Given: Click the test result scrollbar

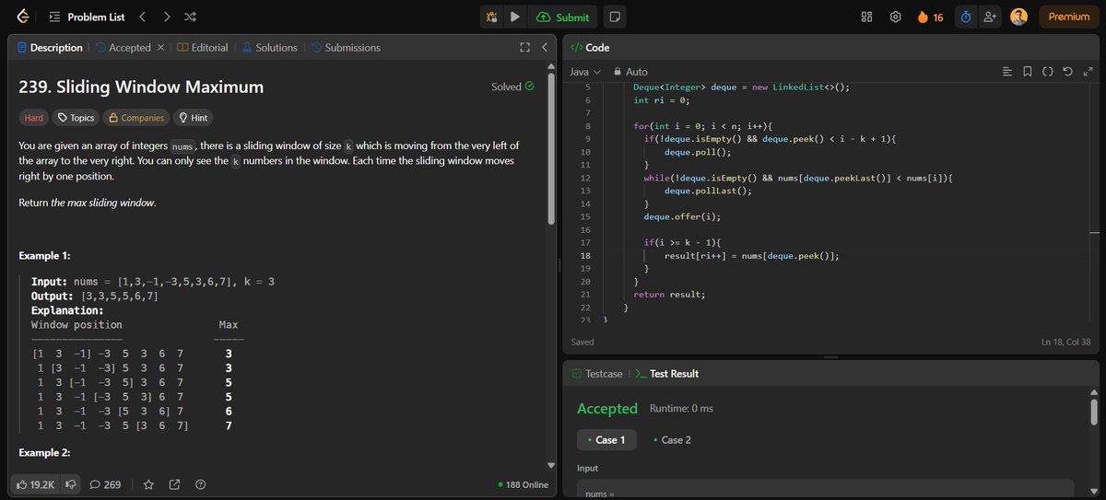Looking at the screenshot, I should (x=1094, y=412).
